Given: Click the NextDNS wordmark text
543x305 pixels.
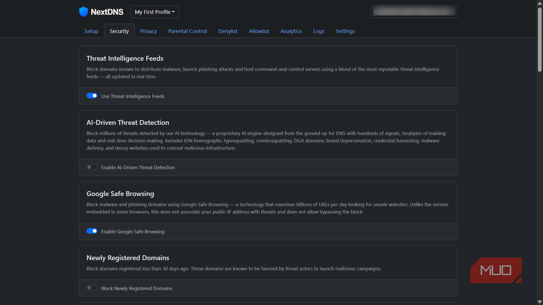Looking at the screenshot, I should [107, 12].
